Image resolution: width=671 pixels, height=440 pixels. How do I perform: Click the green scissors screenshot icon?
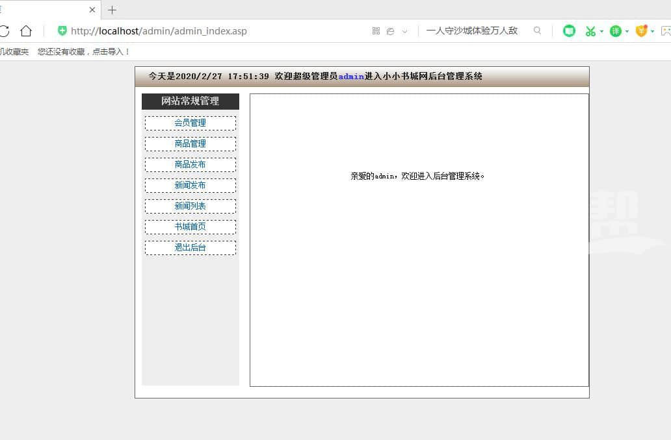(590, 31)
